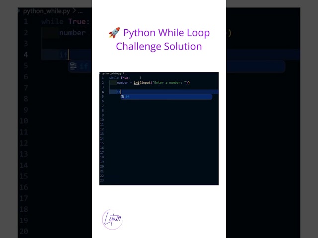Click python_while.py breadcrumb in blurred background editor

(x=46, y=11)
